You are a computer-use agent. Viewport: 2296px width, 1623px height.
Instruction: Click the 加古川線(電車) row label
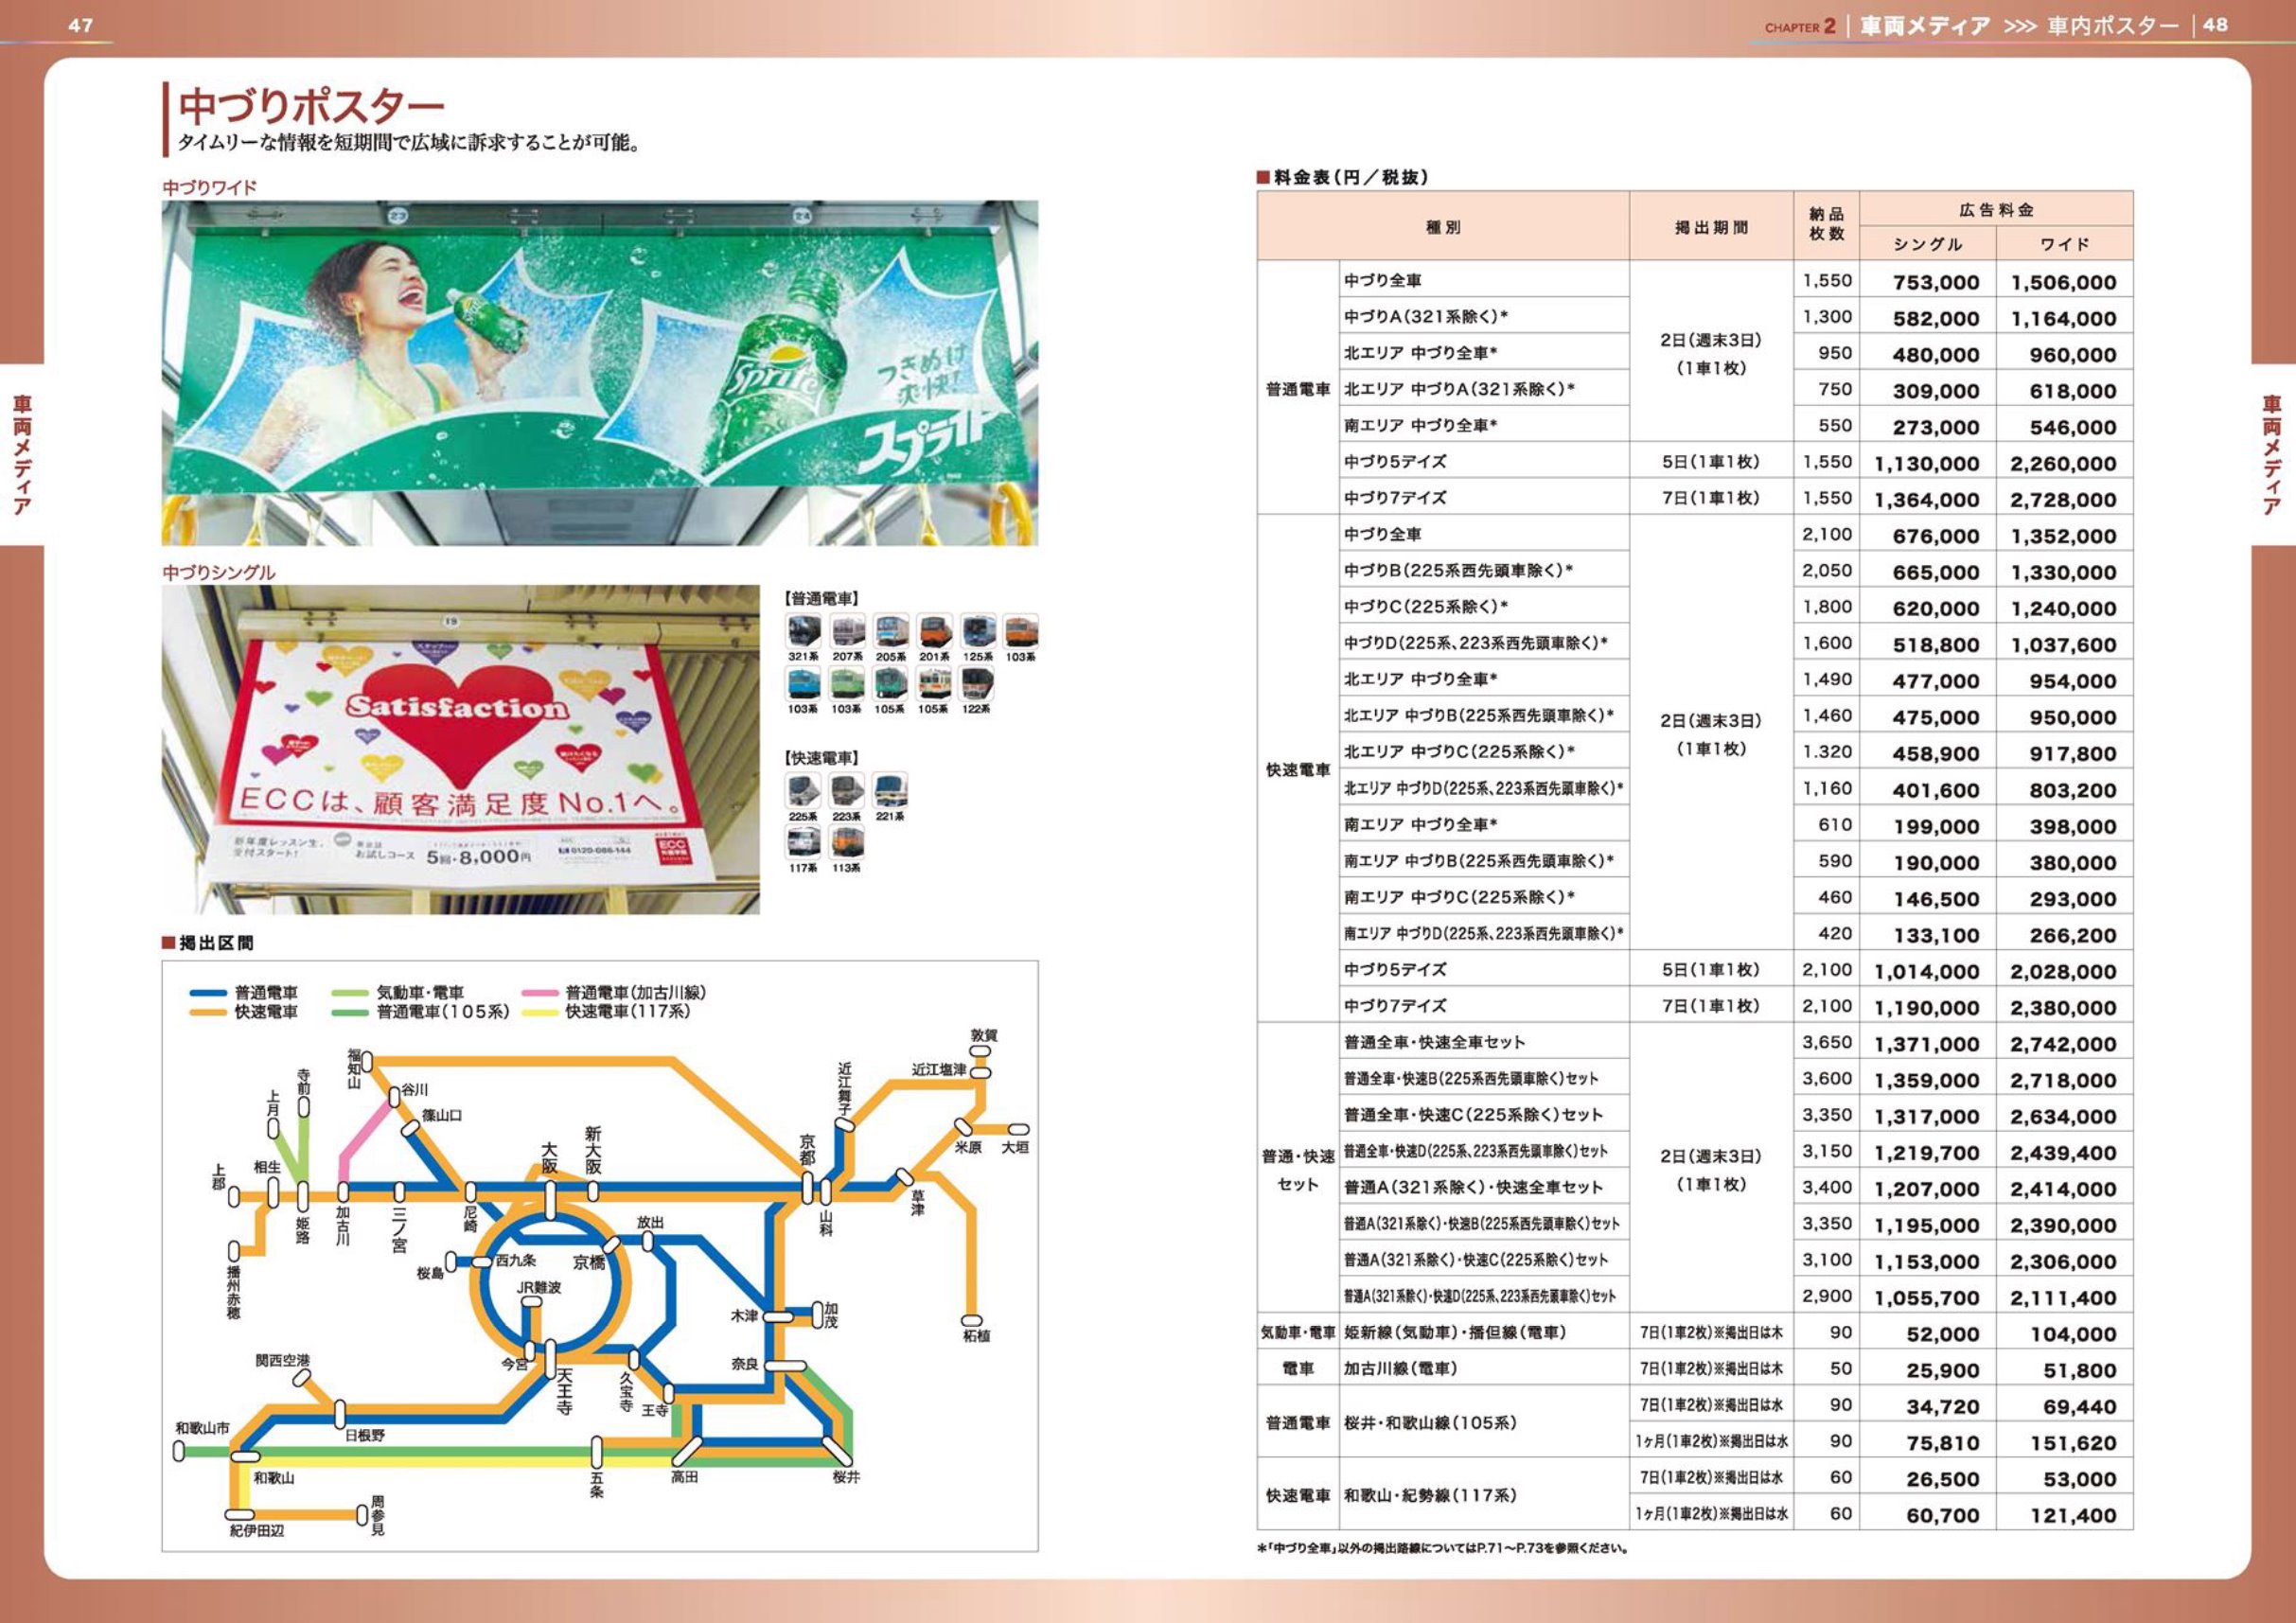pos(1400,1368)
